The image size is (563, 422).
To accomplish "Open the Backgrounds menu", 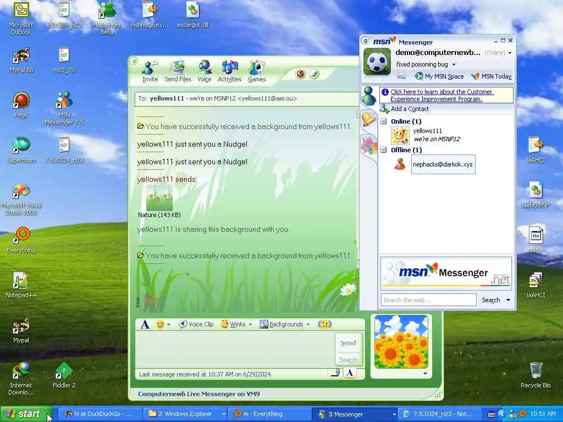I will coord(284,324).
